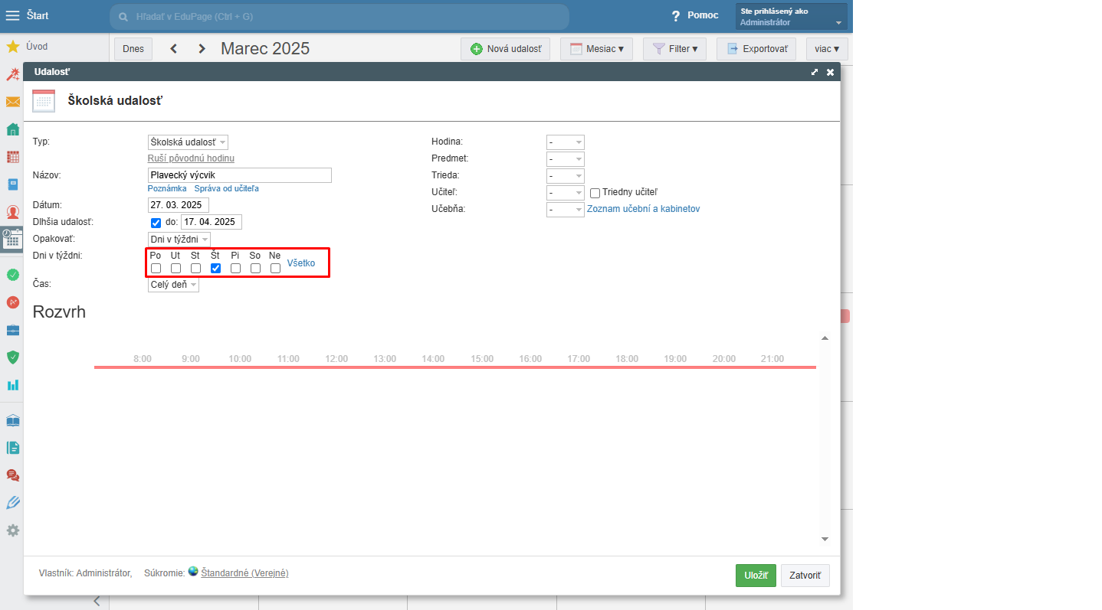Open the Hodina dropdown

tap(565, 142)
